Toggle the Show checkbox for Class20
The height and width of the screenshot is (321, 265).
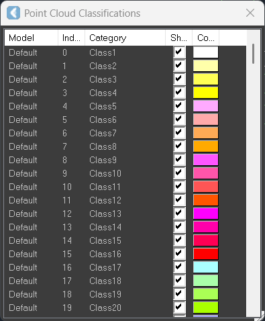click(179, 308)
